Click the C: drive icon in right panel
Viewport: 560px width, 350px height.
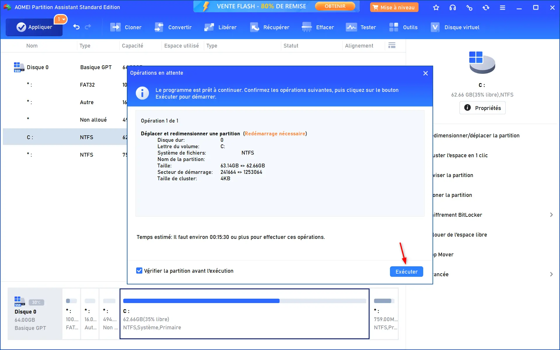[482, 62]
